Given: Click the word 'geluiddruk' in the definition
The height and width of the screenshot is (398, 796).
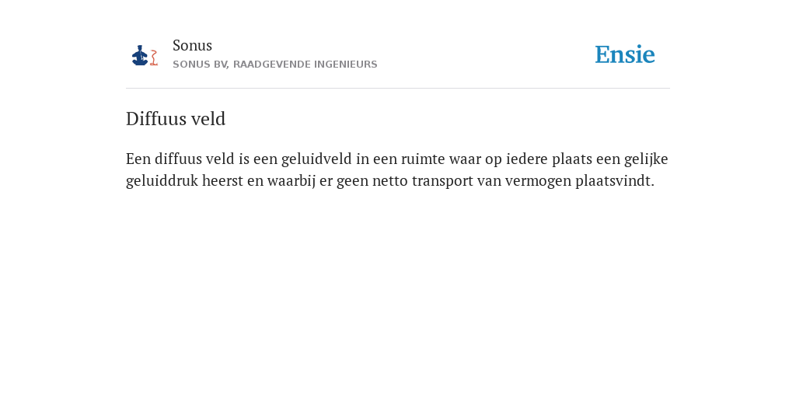Looking at the screenshot, I should pyautogui.click(x=162, y=180).
